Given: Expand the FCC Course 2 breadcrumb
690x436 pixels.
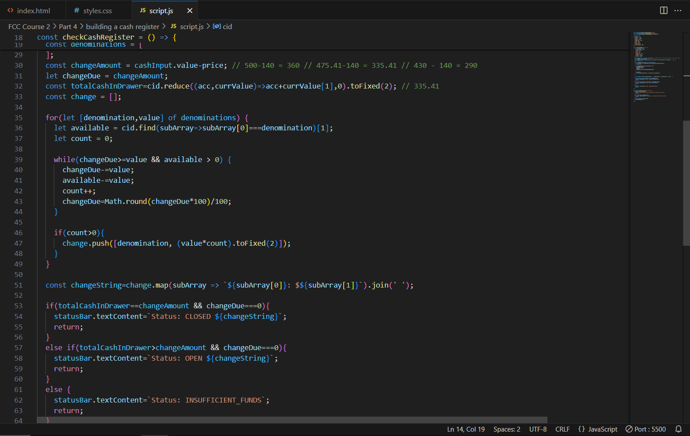Looking at the screenshot, I should click(29, 26).
